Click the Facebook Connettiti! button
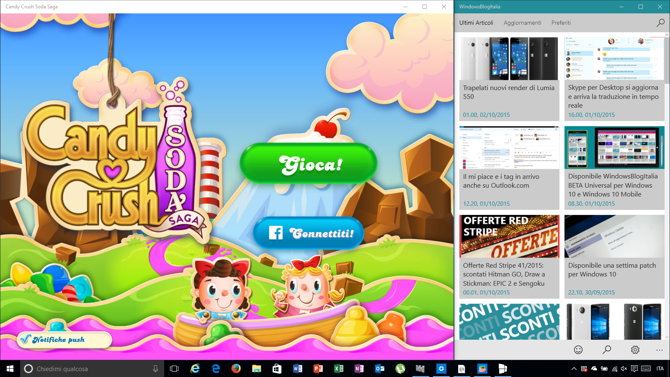The height and width of the screenshot is (377, 670). tap(309, 233)
